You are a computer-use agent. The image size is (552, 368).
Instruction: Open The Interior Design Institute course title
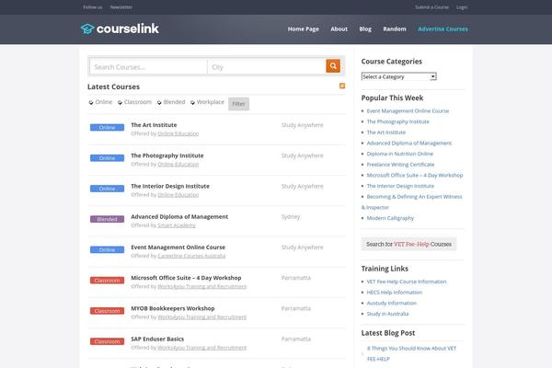(170, 186)
